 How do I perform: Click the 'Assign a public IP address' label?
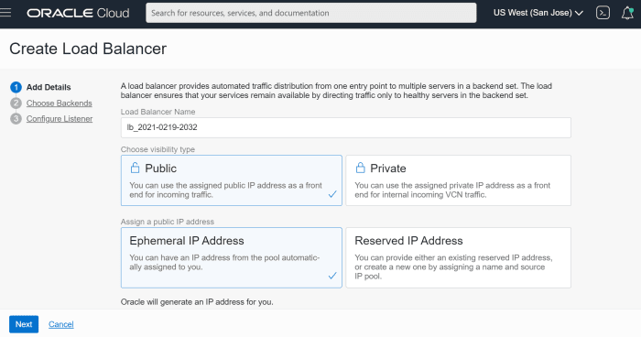pos(168,222)
